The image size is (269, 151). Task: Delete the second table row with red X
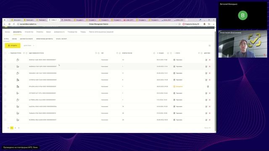(x=210, y=66)
